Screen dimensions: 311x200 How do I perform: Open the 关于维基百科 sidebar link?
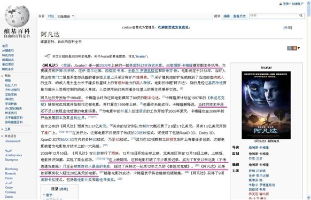tap(14, 118)
